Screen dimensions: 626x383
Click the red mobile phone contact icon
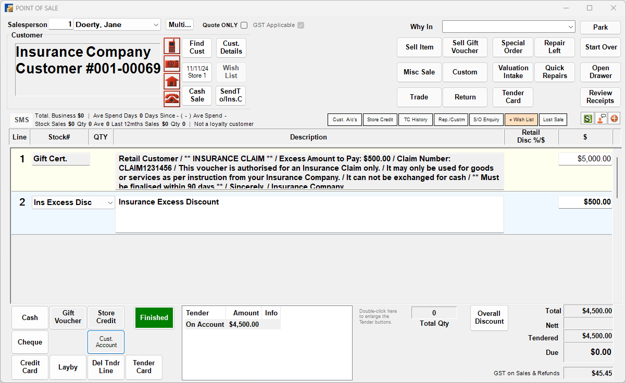(x=171, y=46)
